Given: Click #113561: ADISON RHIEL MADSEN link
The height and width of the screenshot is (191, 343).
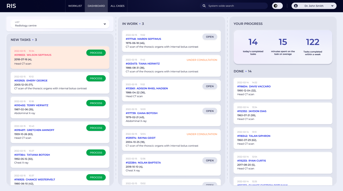Looking at the screenshot, I should [147, 88].
